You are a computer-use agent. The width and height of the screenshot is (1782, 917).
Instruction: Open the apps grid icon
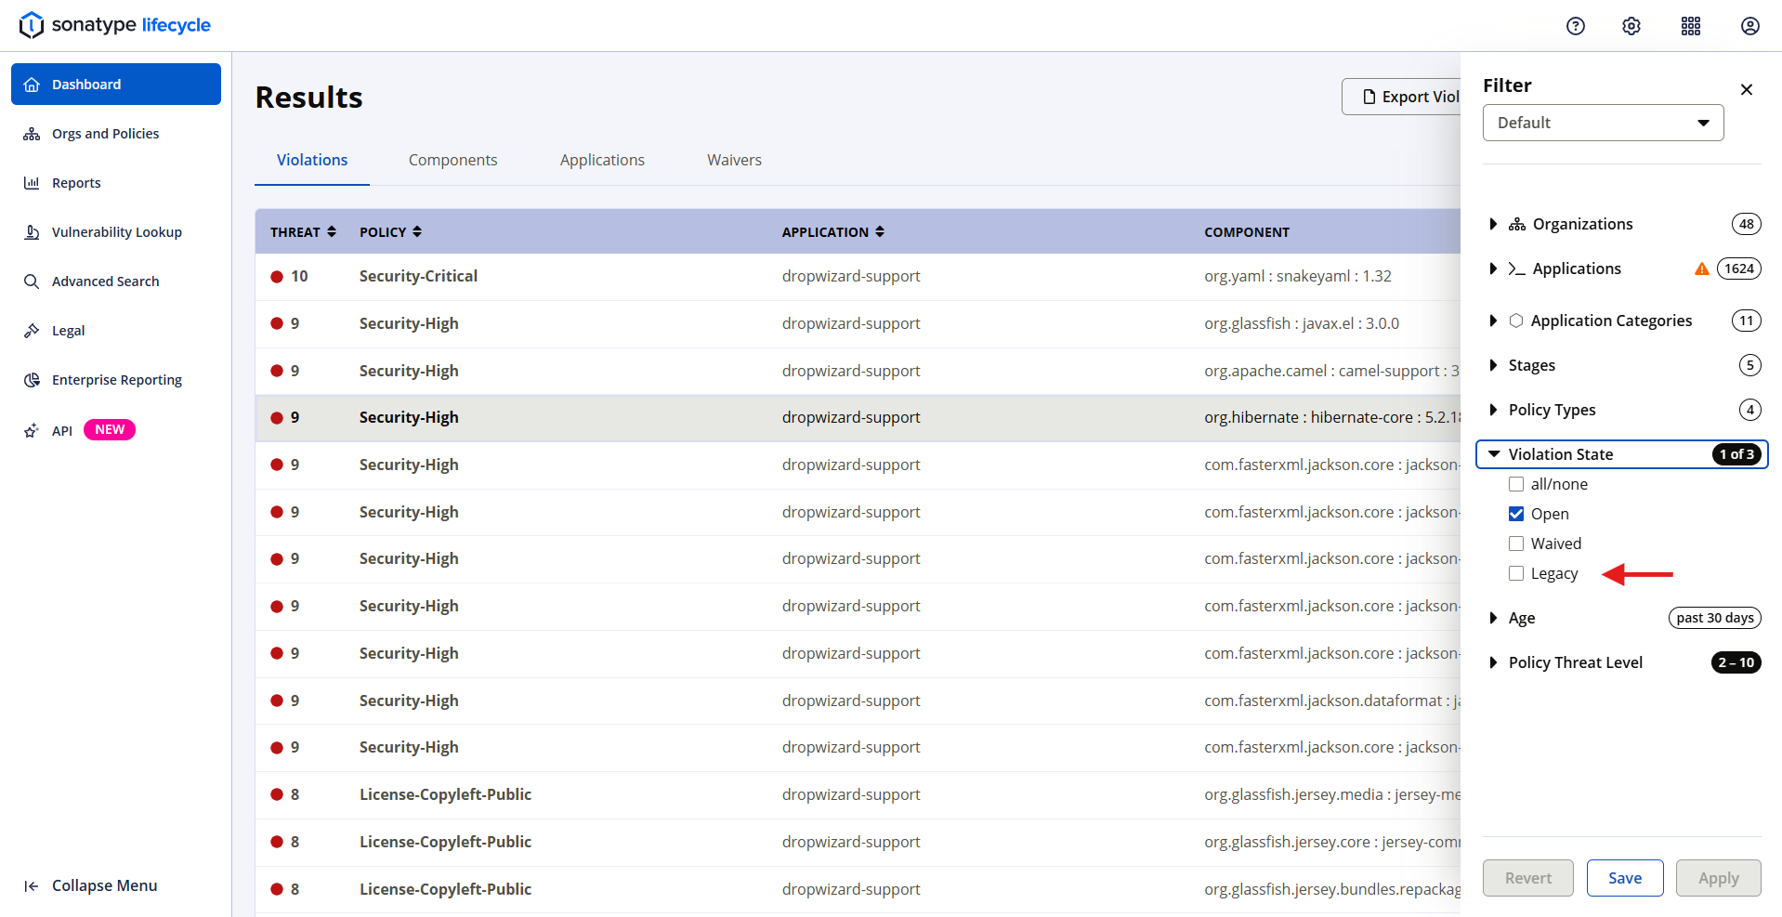pyautogui.click(x=1691, y=26)
